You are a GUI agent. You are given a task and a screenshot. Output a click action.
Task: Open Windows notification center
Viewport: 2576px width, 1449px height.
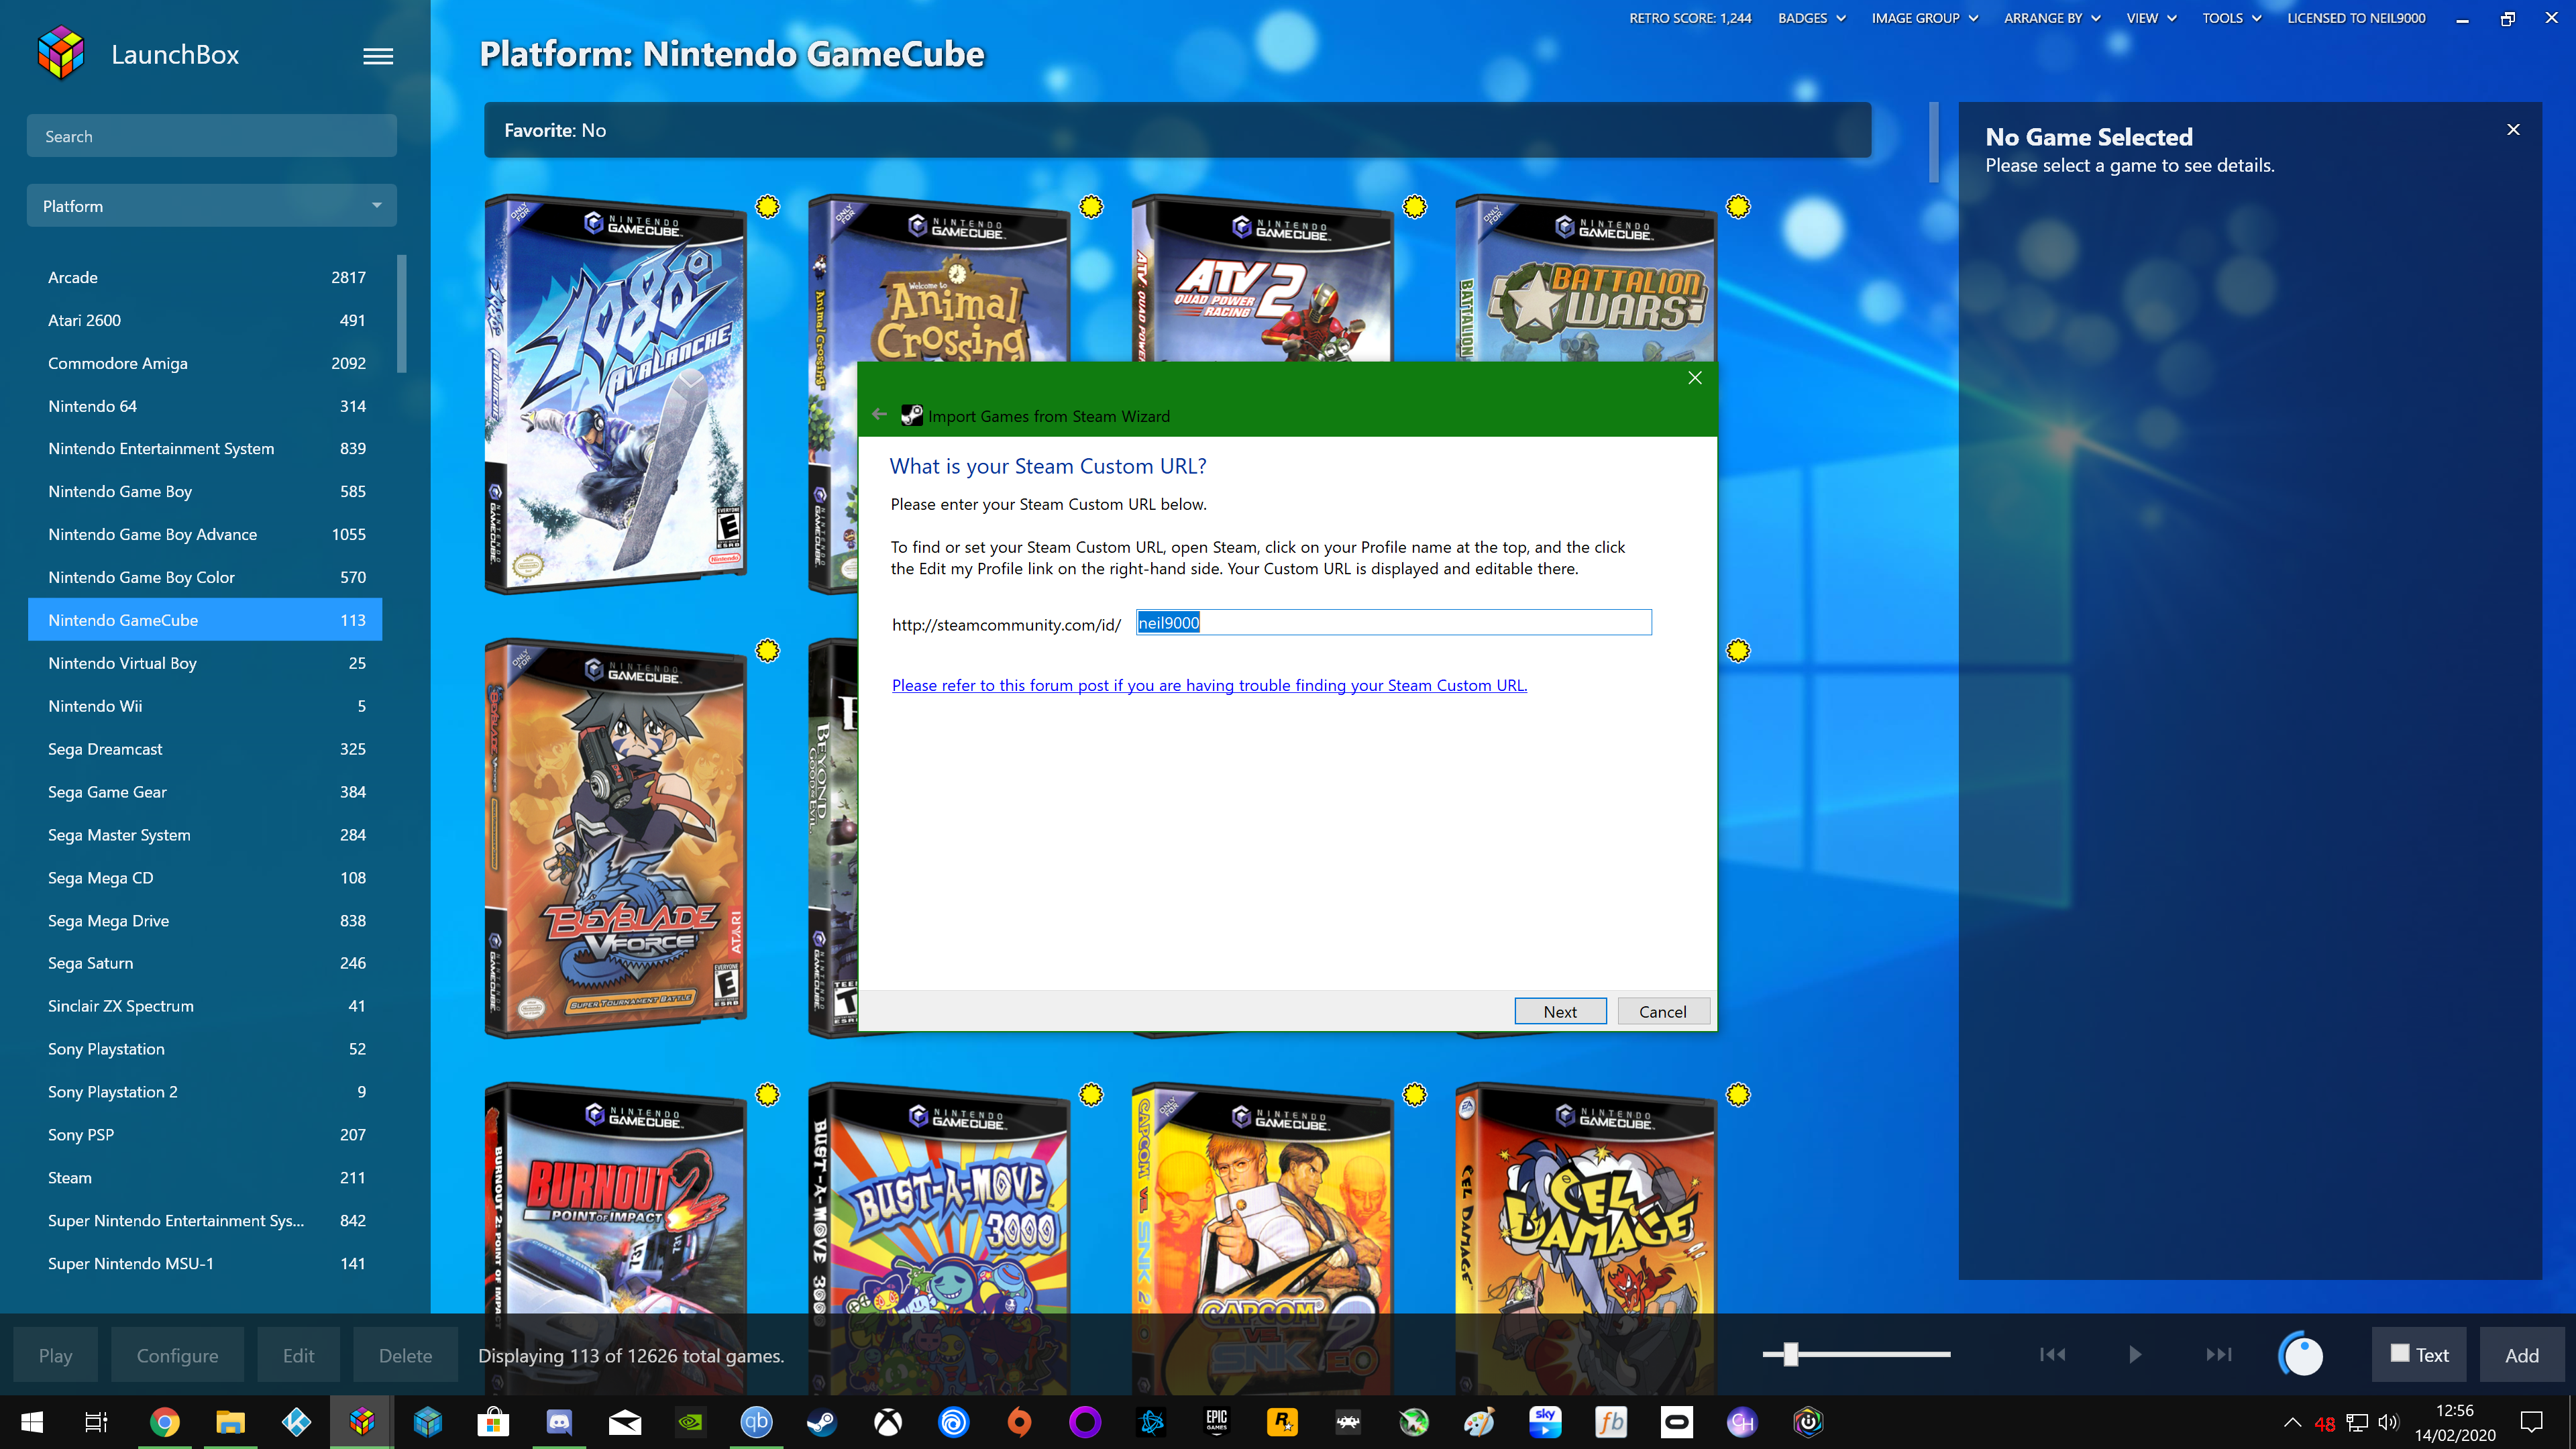2532,1422
